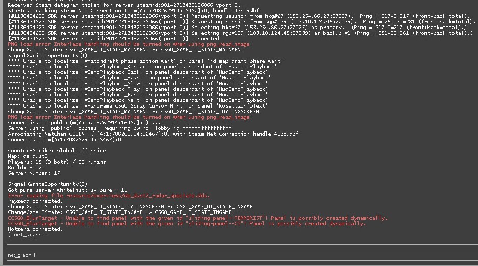This screenshot has height=266, width=478.
Task: Click the 'Server Number: 17' line
Action: tap(34, 173)
